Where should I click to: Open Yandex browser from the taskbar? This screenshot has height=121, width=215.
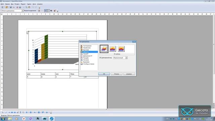click(x=24, y=119)
